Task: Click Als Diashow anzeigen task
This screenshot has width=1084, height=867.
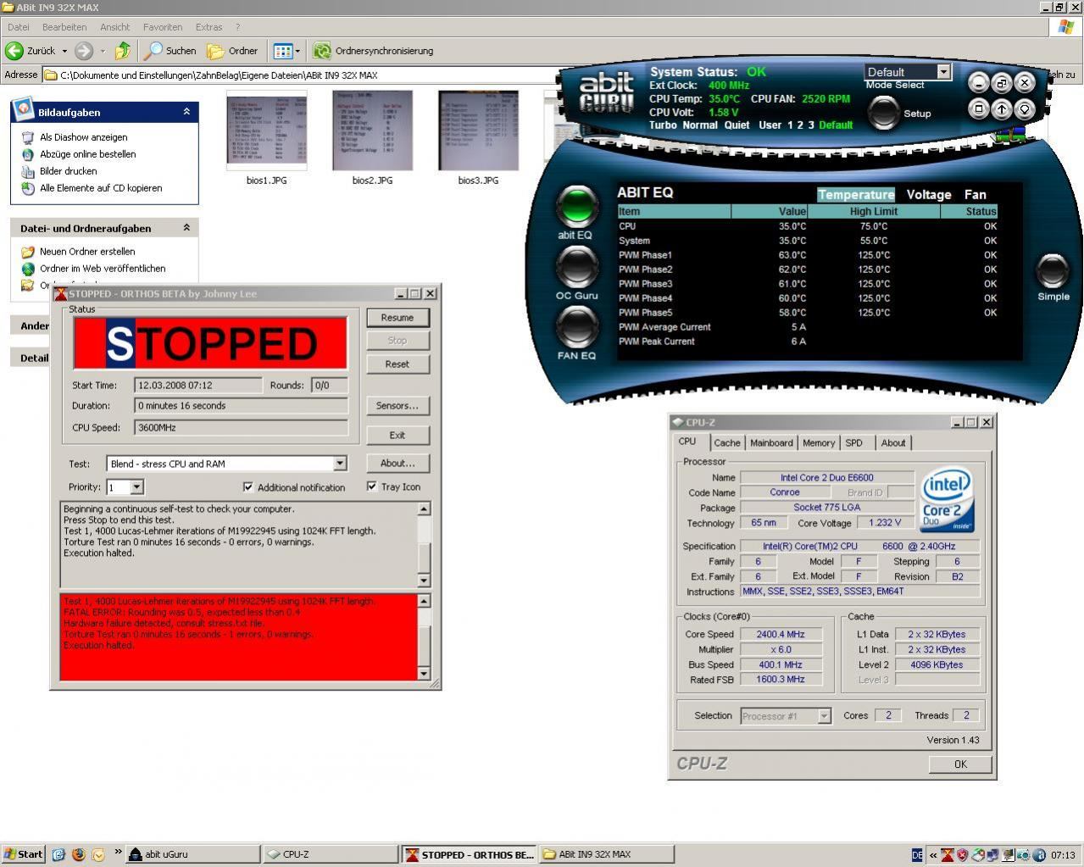Action: 84,137
